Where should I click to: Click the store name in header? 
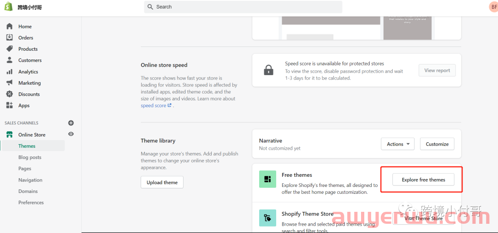(30, 7)
